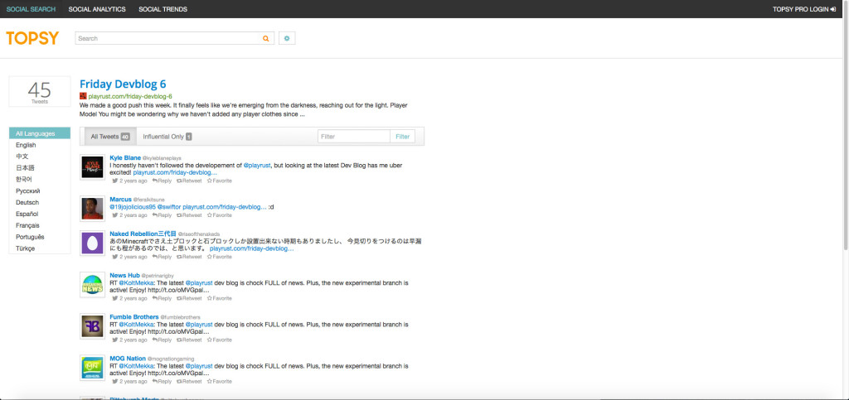
Task: Retweet Marcus's tweet
Action: click(189, 215)
